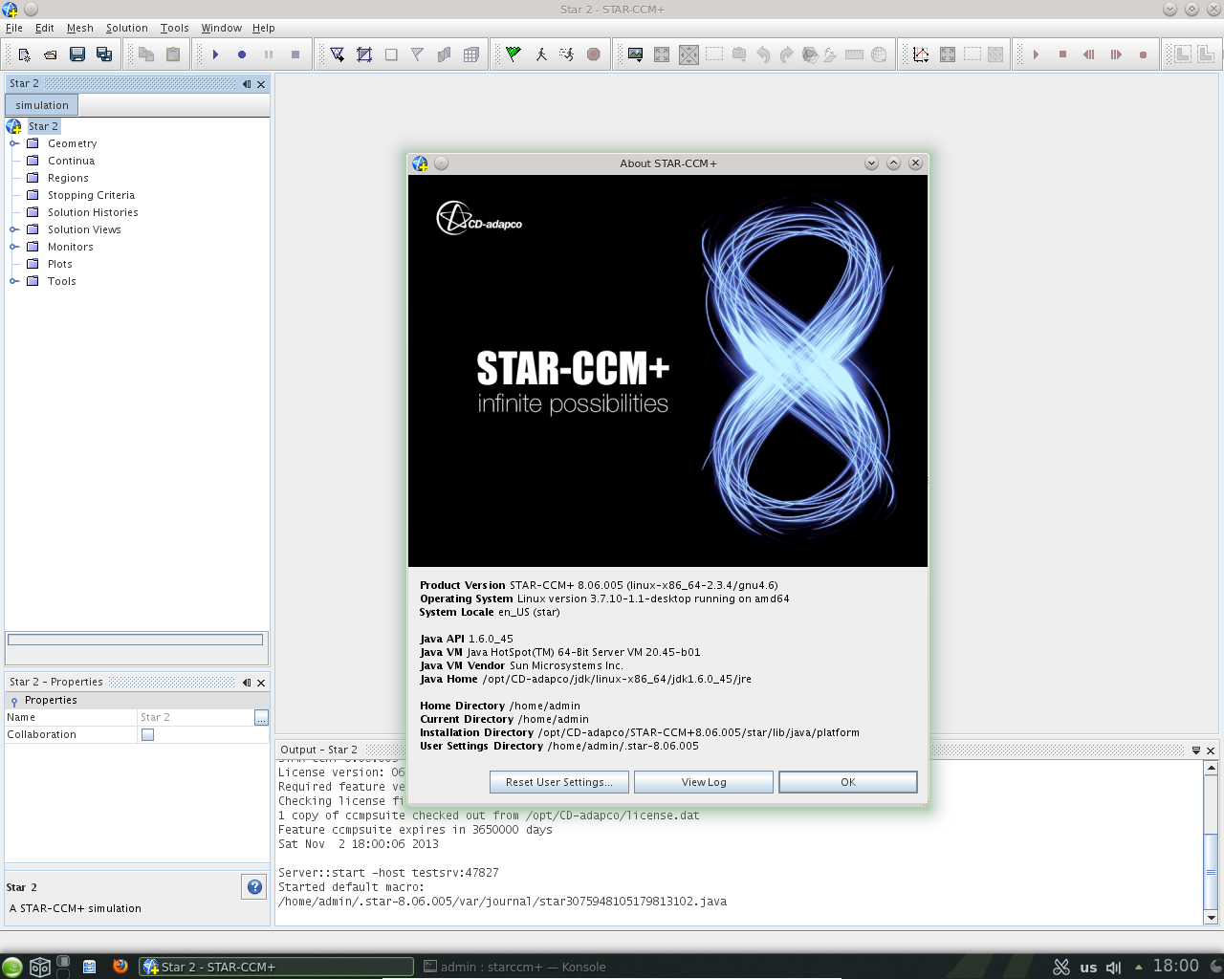Click the running figure with dashes icon
The height and width of the screenshot is (979, 1224).
click(x=567, y=54)
